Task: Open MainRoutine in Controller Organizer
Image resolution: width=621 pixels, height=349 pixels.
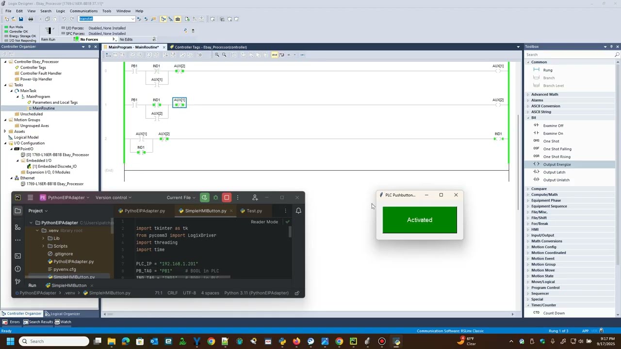Action: tap(43, 108)
